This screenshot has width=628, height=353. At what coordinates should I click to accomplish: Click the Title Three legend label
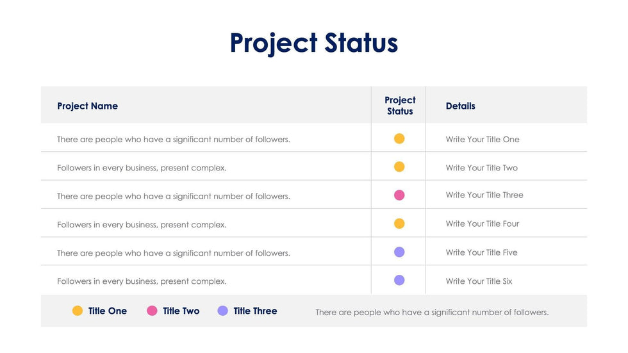point(255,311)
